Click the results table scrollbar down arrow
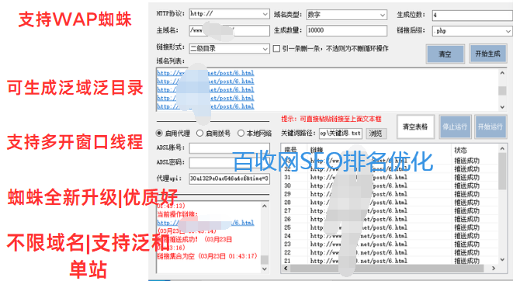Screen dimensions: 513x281 503,260
